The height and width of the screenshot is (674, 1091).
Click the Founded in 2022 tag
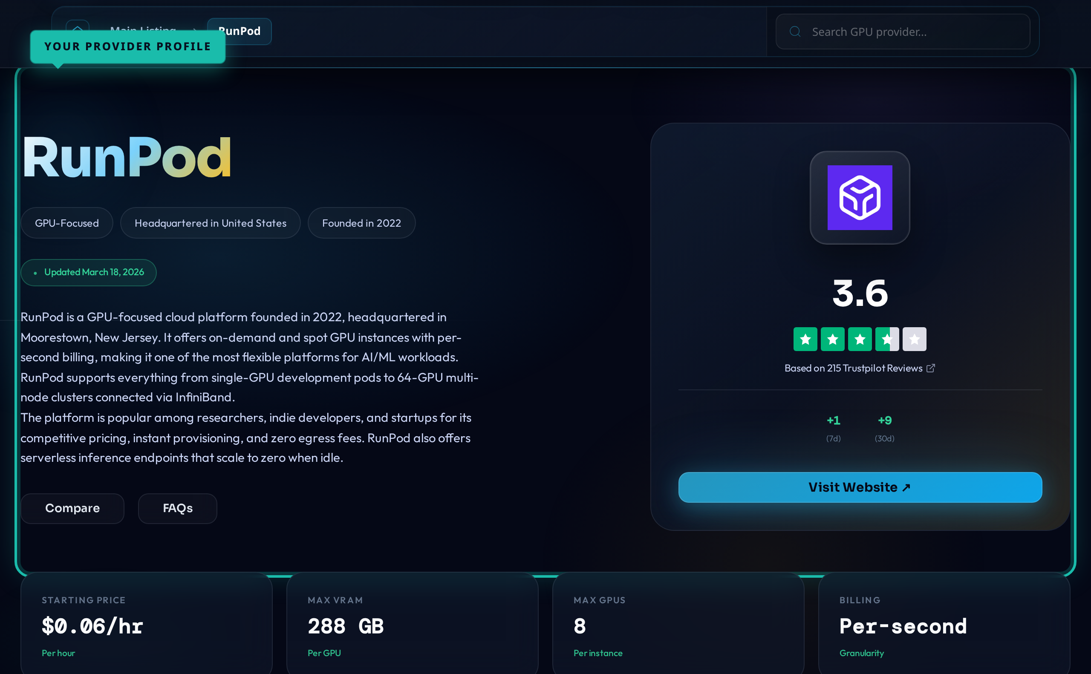(361, 223)
